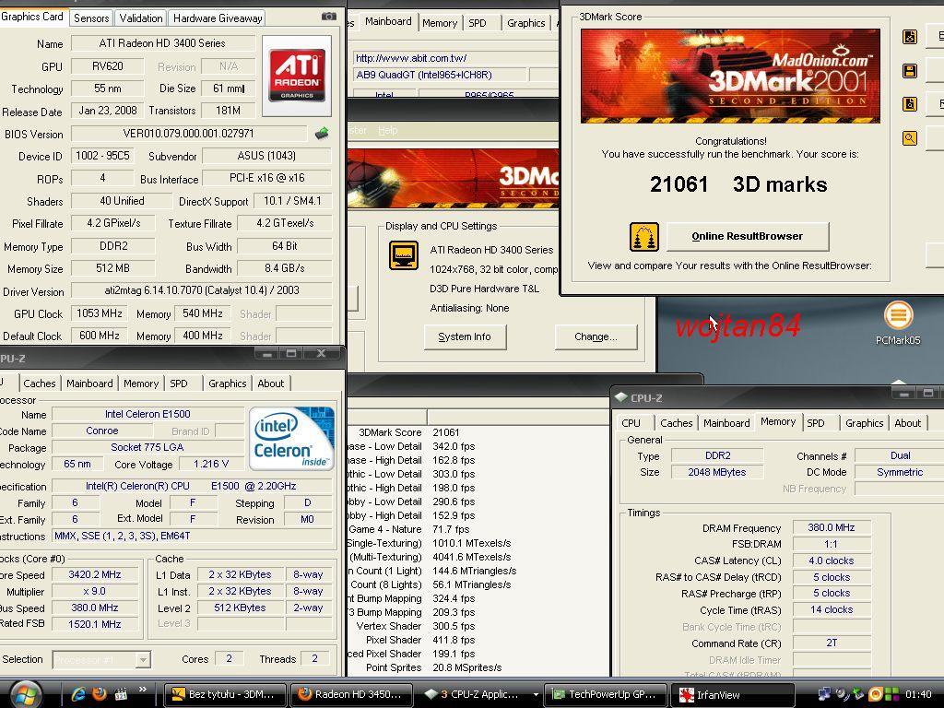Viewport: 944px width, 708px height.
Task: Click the taskbar clock showing 01:40
Action: (918, 695)
